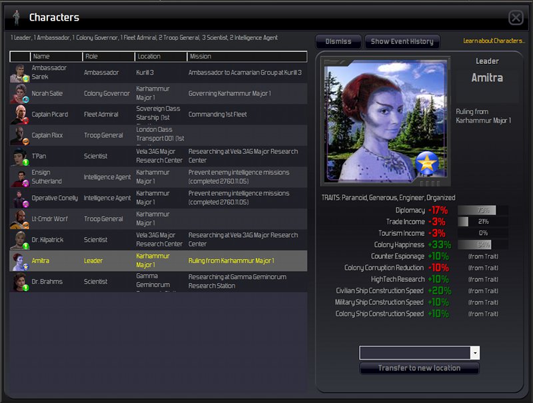Click the HighTech Research +10% value
Viewport: 533px width, 403px height.
[x=438, y=279]
